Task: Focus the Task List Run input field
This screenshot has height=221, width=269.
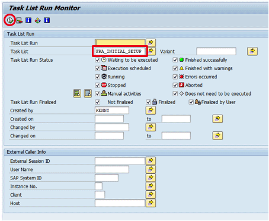Action: (120, 43)
